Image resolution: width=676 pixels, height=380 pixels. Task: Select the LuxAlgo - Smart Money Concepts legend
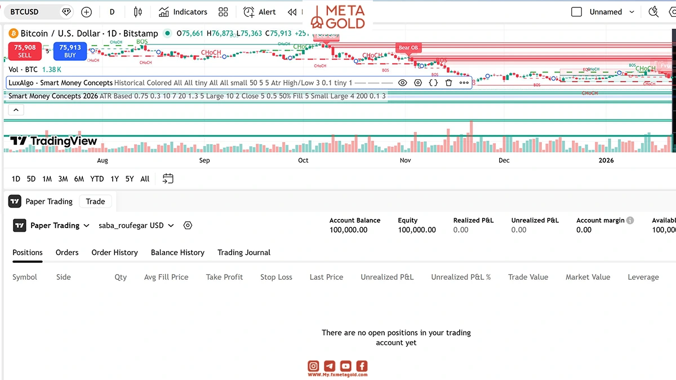click(x=61, y=83)
